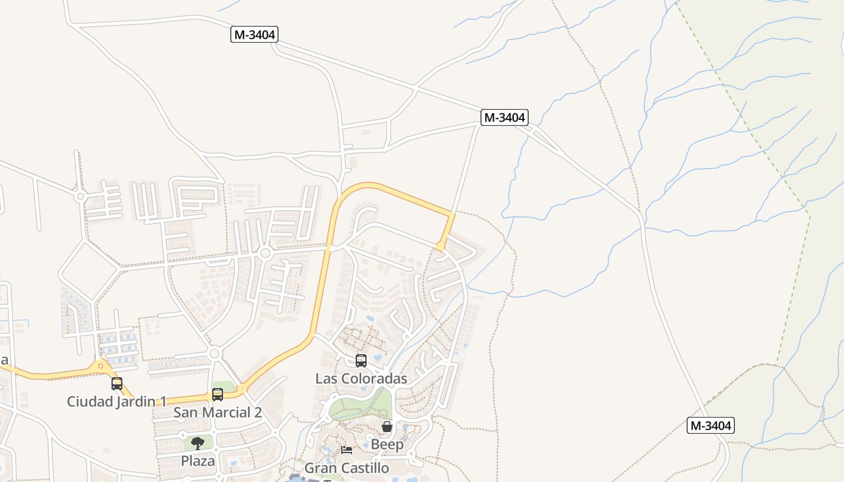844x482 pixels.
Task: Click the Plaza text label
Action: (x=198, y=461)
